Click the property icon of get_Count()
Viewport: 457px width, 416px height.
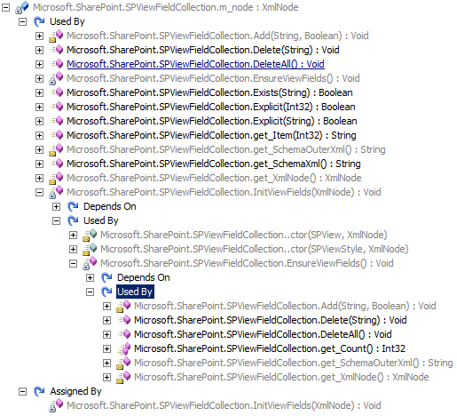[124, 348]
